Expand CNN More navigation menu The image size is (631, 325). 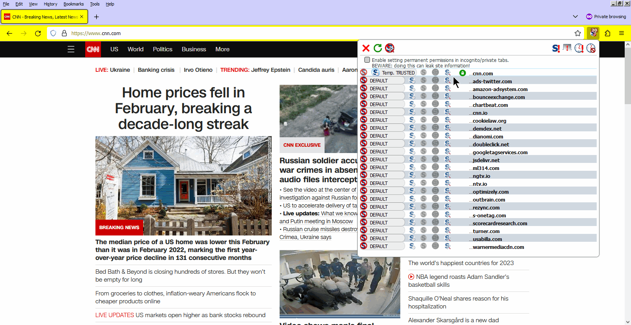(222, 49)
